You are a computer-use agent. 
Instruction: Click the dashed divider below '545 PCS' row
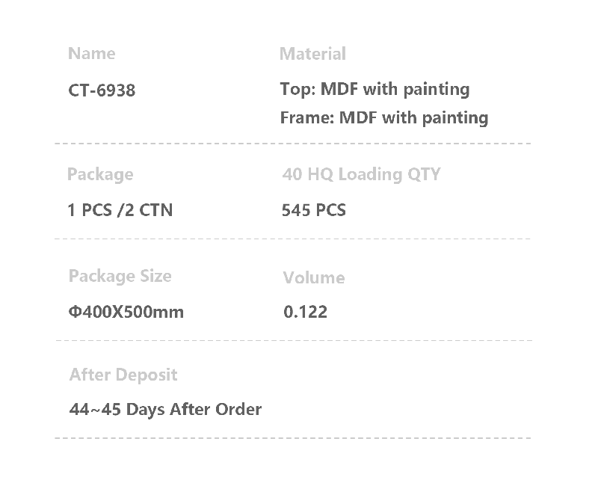[293, 239]
